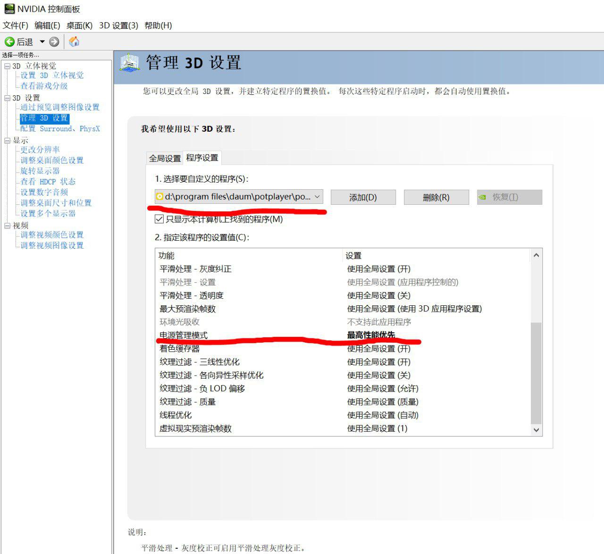Open the back history dropdown arrow

click(x=42, y=42)
